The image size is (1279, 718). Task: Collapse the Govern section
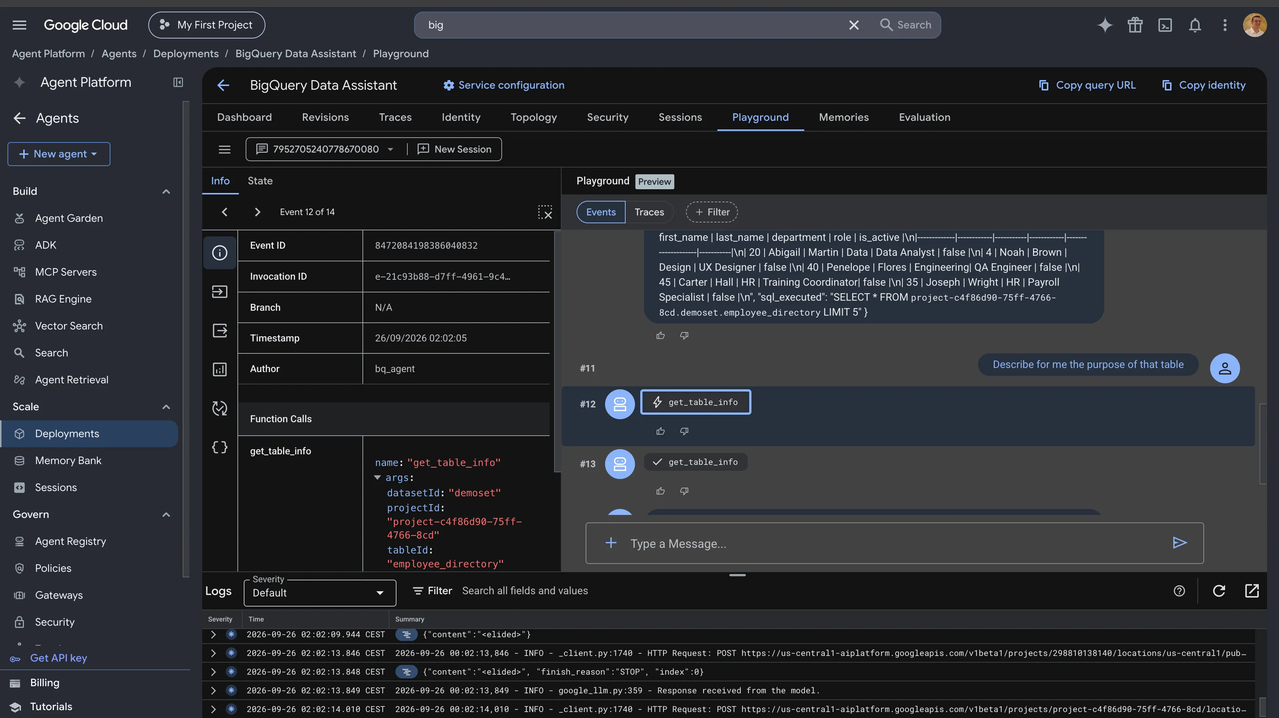click(x=166, y=515)
